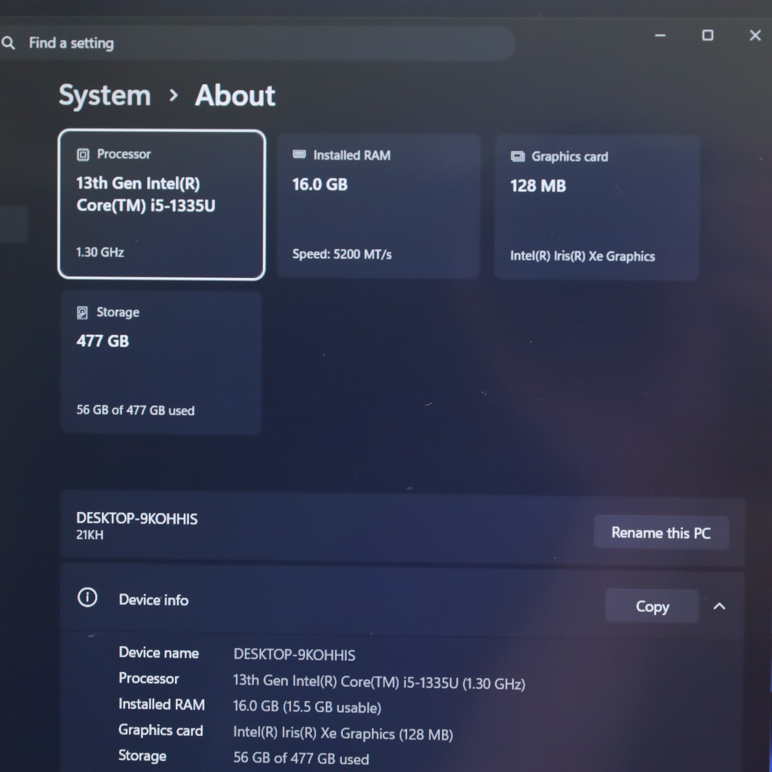Click the Installed RAM label in Device info
This screenshot has height=772, width=772.
162,704
